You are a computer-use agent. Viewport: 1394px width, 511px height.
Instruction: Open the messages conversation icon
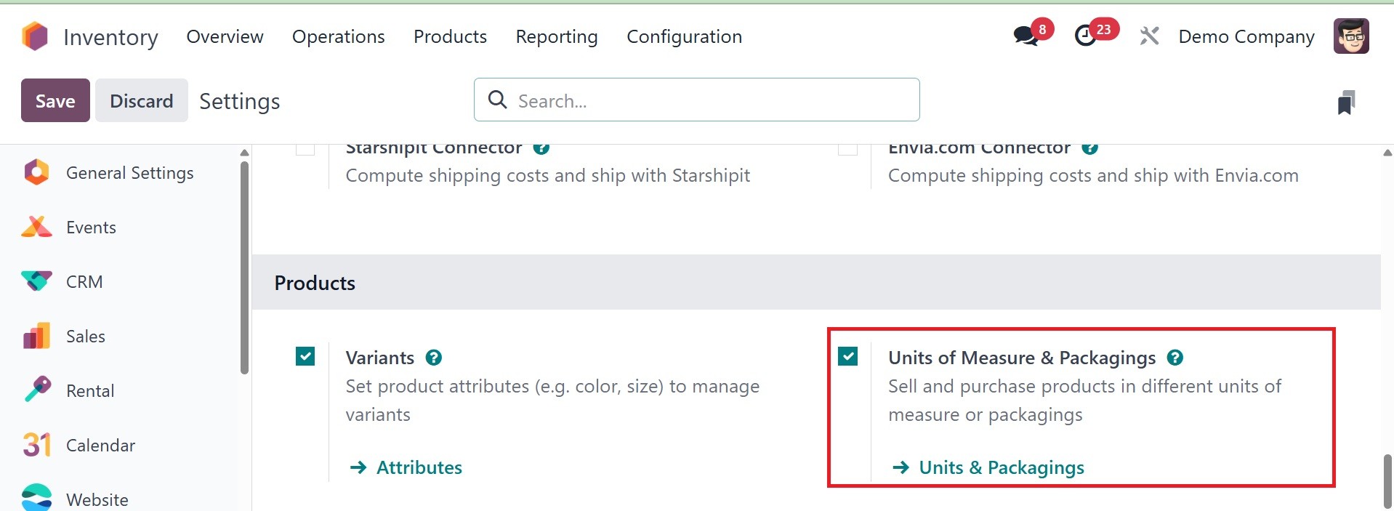(1026, 36)
